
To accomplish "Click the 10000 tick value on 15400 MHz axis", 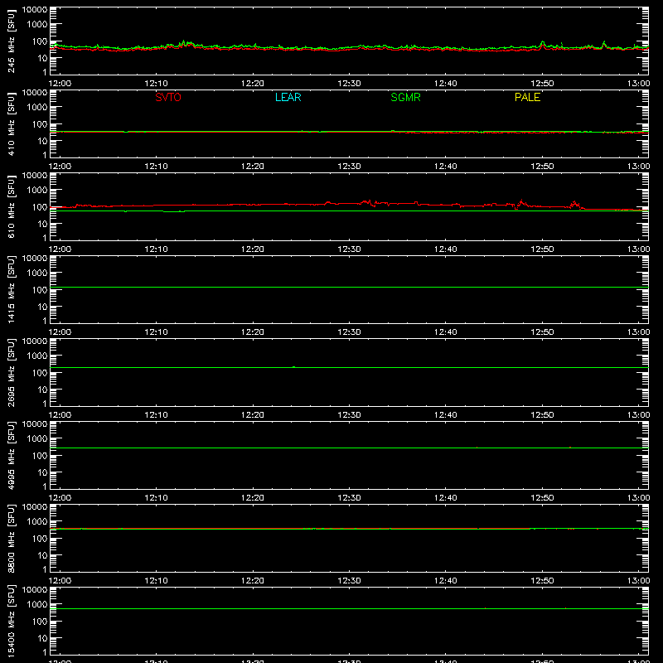I will 35,590.
